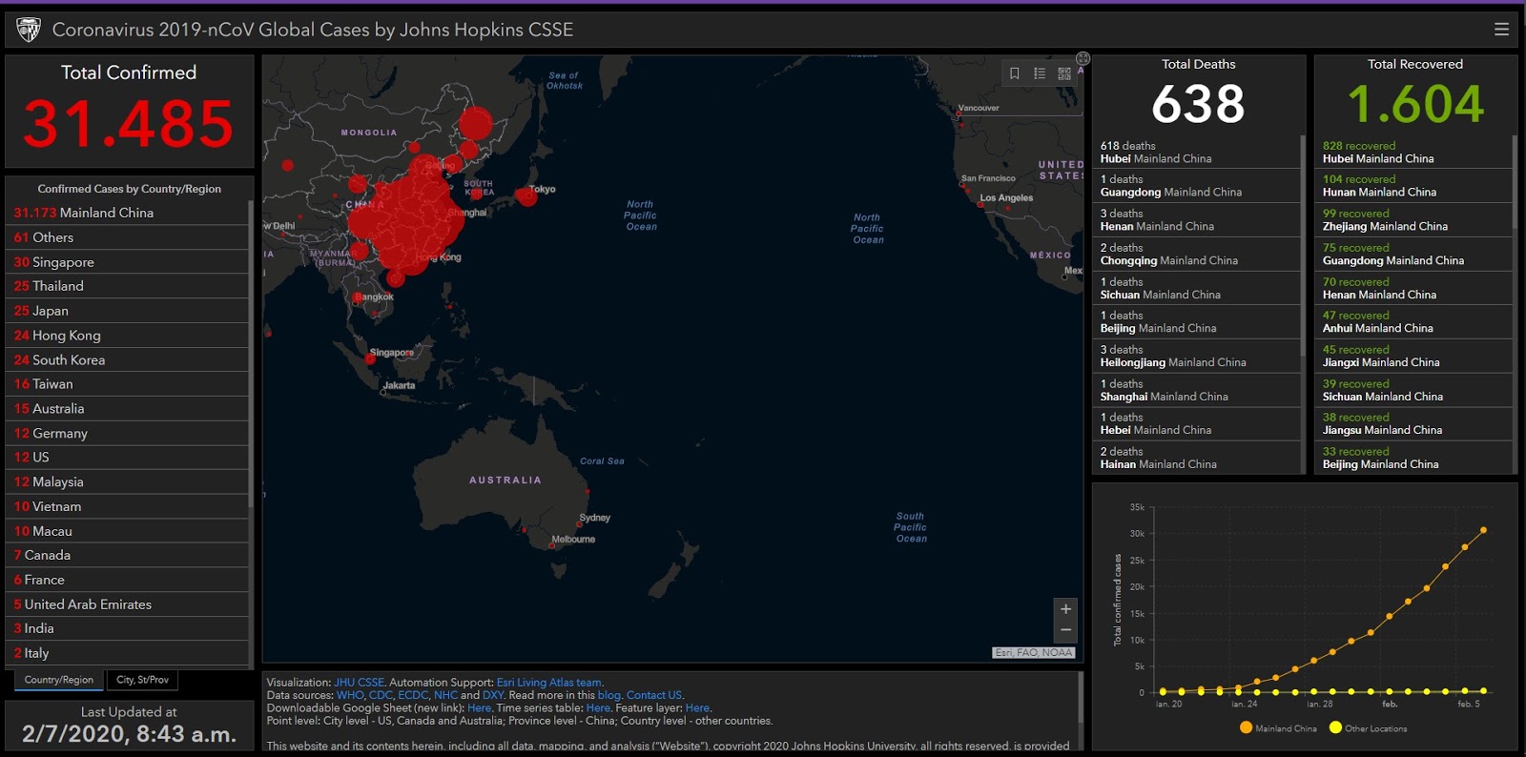The width and height of the screenshot is (1526, 757).
Task: Switch to the Country/Region tab
Action: (59, 680)
